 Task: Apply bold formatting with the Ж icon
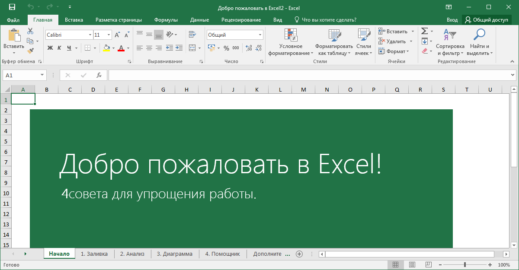(x=50, y=48)
